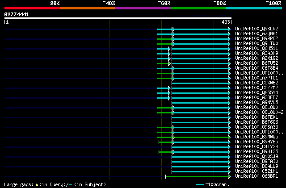
Task: Select the UniRef100_B9HYB5 label
Action: point(257,142)
